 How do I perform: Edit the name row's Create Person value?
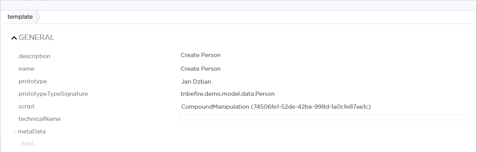[x=201, y=69]
